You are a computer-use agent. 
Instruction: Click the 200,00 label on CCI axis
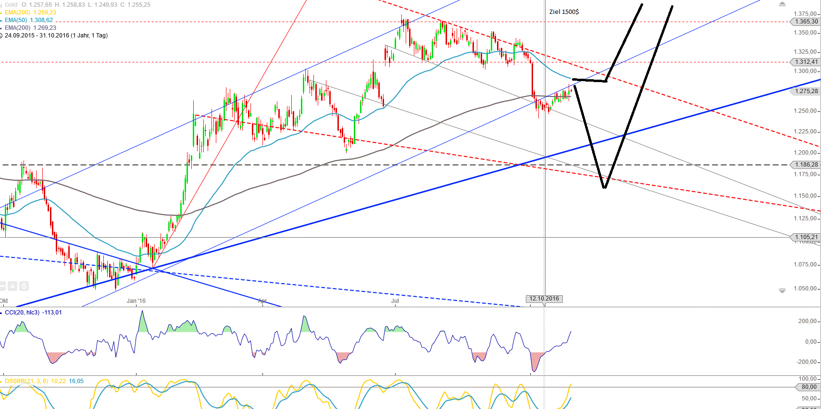(809, 321)
